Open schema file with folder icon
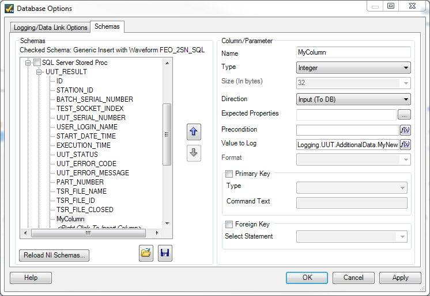This screenshot has width=430, height=296. [x=146, y=253]
